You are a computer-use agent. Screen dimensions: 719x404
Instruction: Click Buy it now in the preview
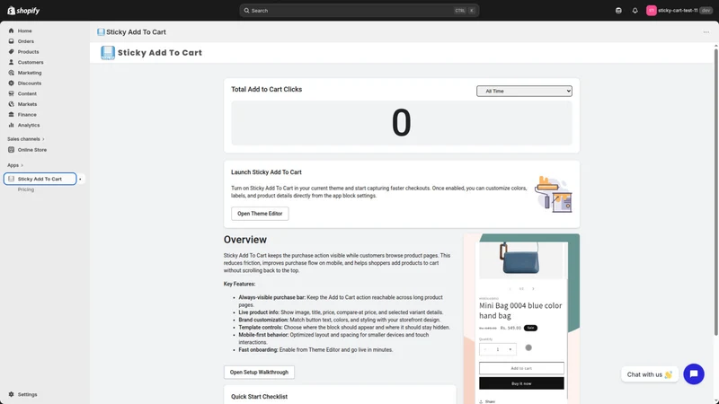tap(521, 383)
